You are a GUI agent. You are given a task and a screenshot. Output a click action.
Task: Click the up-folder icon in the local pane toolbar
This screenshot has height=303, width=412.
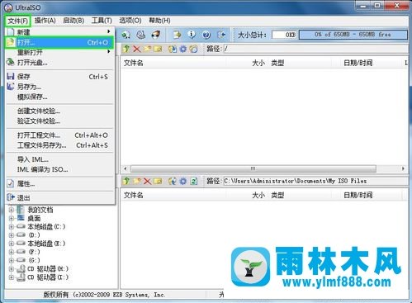click(126, 181)
